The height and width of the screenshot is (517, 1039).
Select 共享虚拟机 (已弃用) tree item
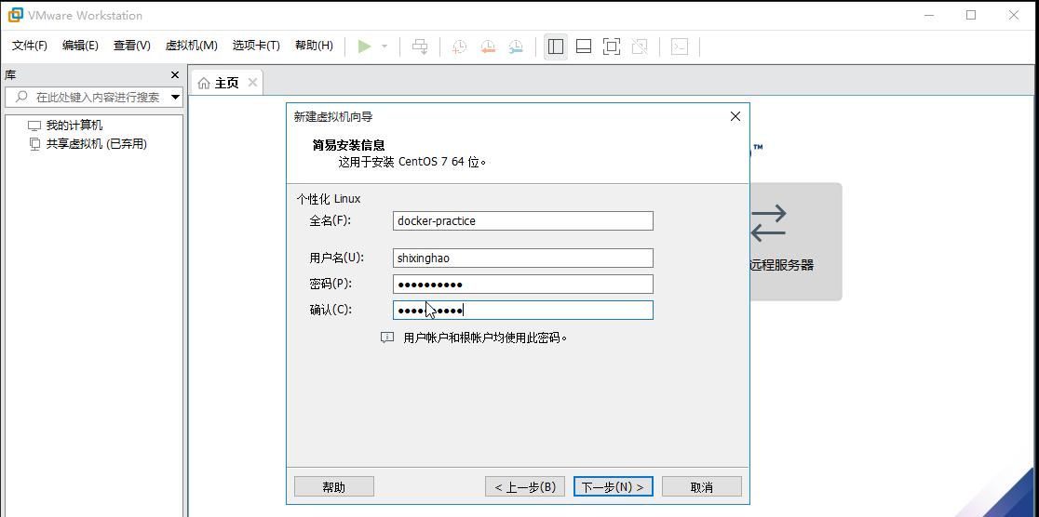tap(96, 143)
